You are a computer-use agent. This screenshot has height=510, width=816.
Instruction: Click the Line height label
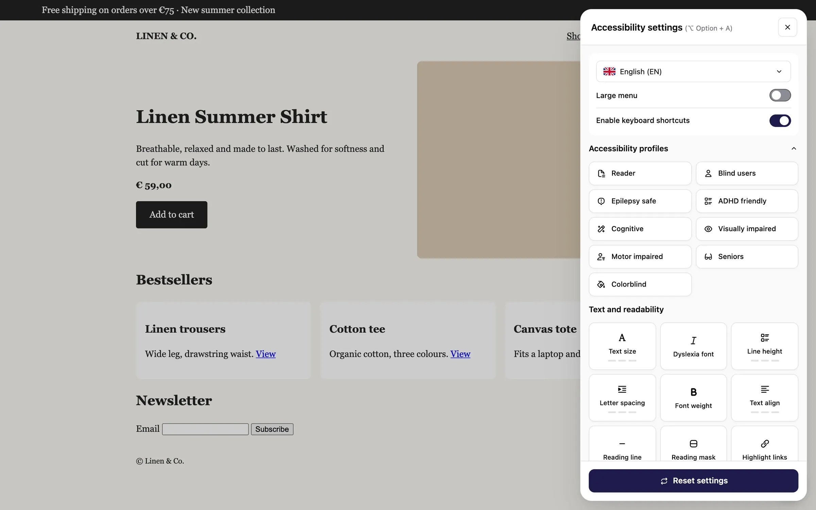click(x=765, y=352)
